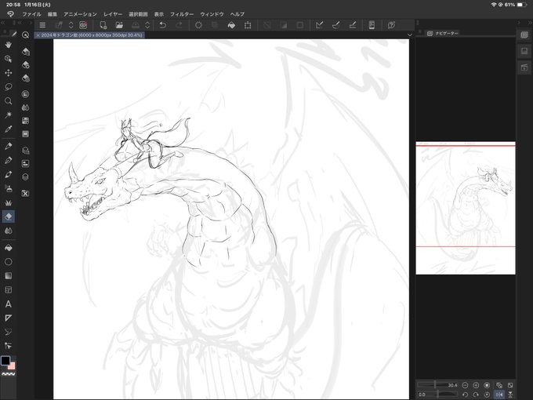Select the Fill bucket tool

[9, 248]
